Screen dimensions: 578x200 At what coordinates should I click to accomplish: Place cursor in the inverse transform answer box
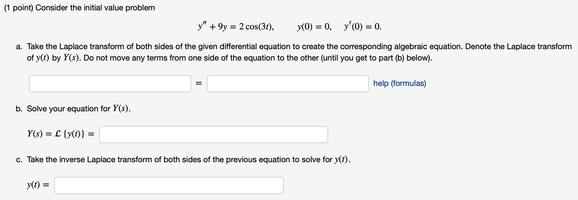click(x=168, y=185)
